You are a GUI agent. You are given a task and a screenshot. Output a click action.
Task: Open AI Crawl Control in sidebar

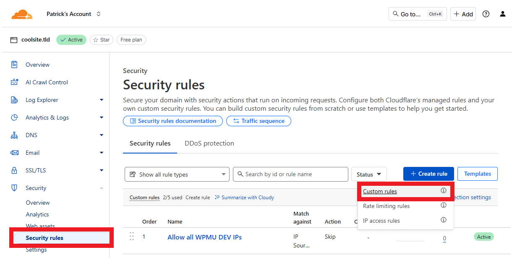pyautogui.click(x=47, y=82)
